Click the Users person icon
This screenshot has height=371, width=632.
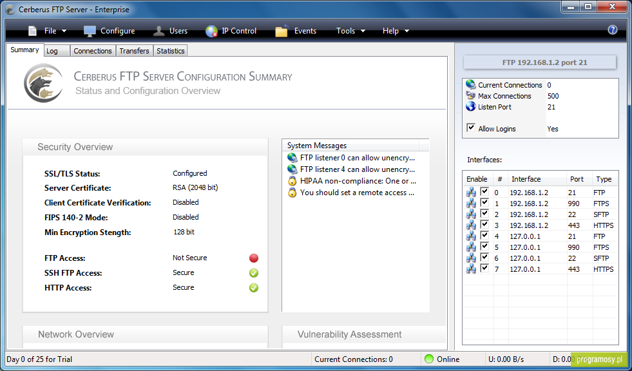point(159,31)
